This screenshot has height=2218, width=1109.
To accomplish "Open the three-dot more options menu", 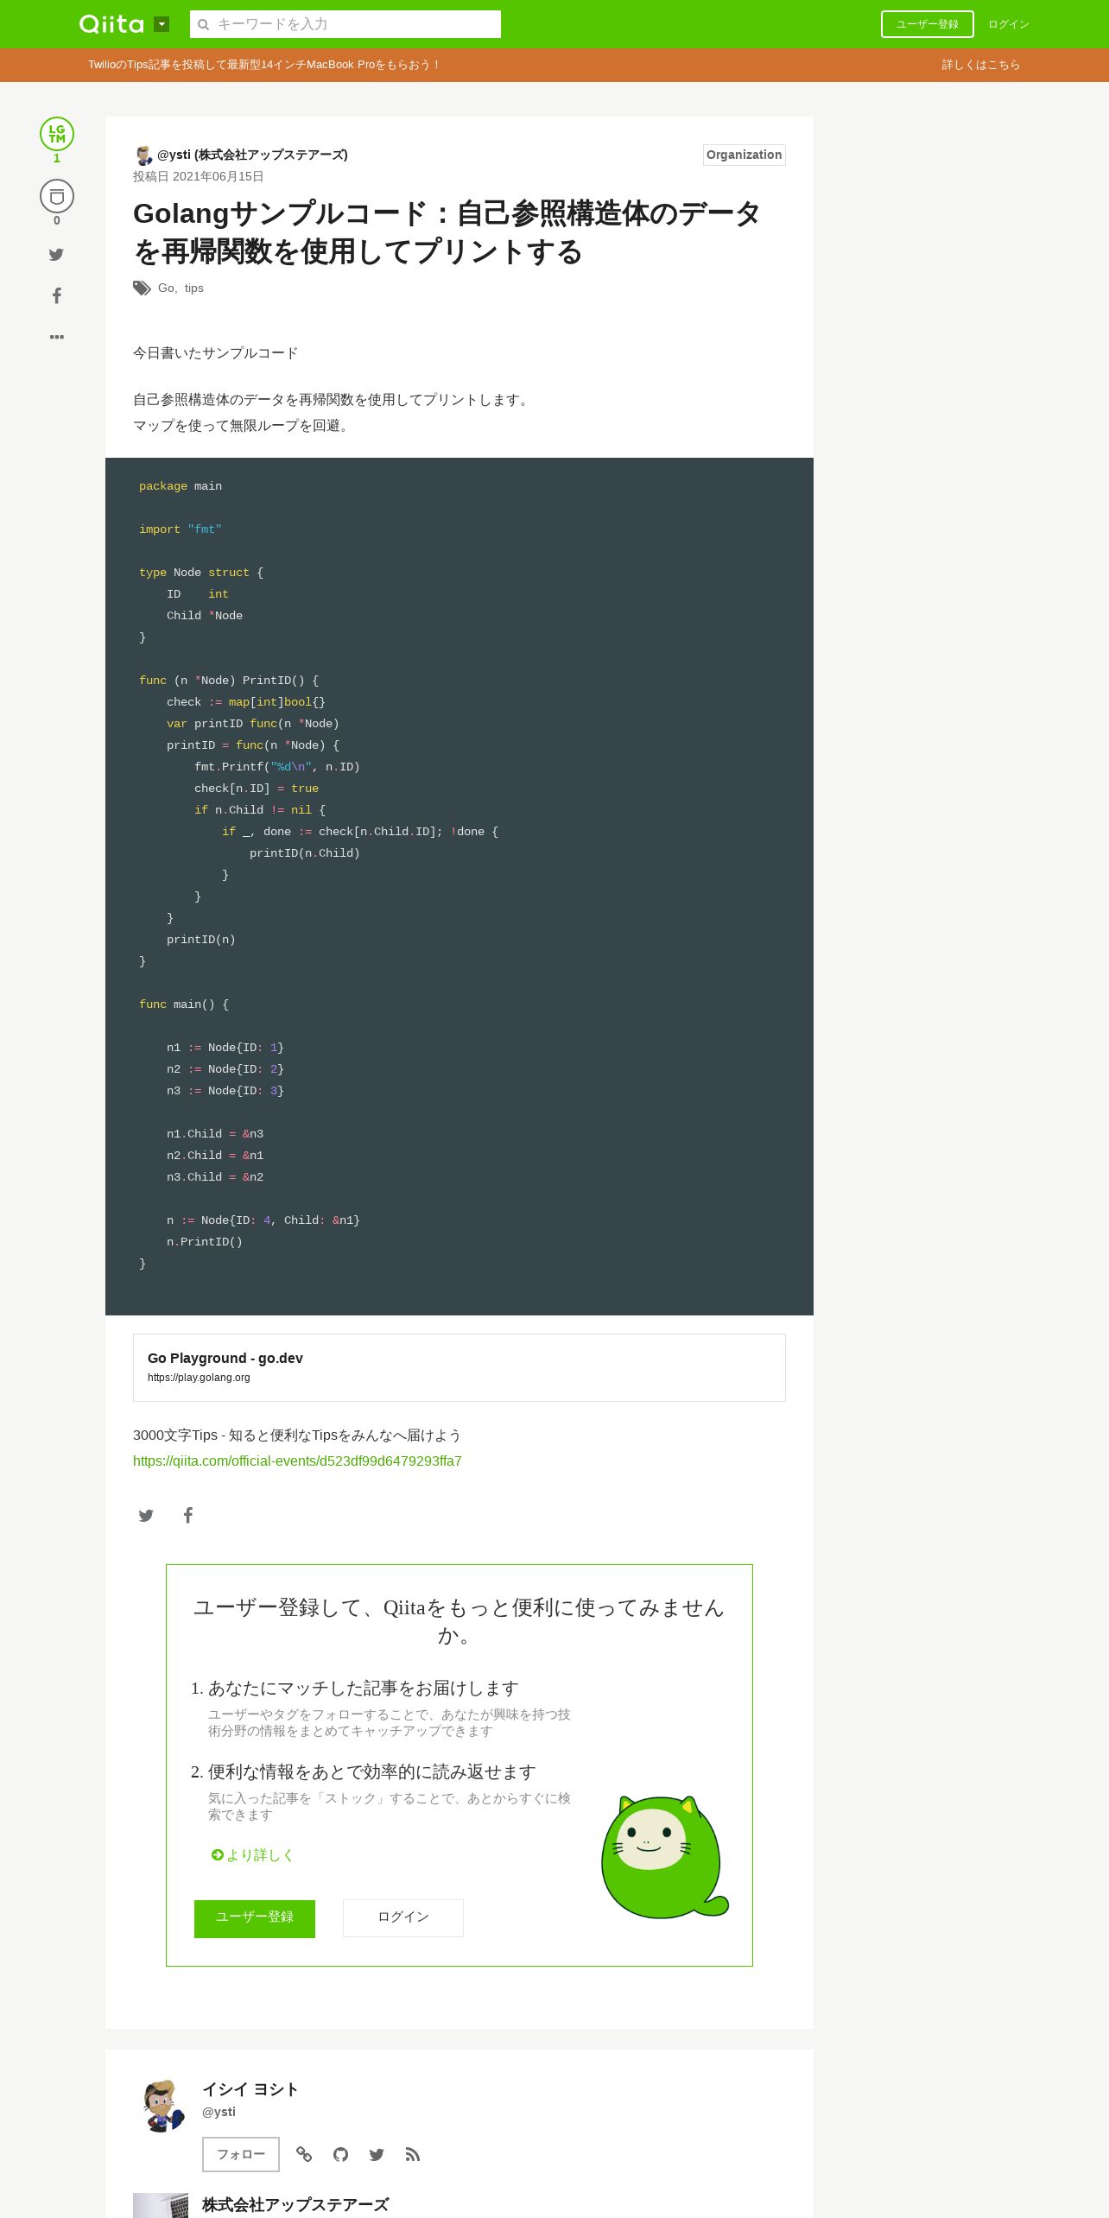I will click(x=56, y=337).
